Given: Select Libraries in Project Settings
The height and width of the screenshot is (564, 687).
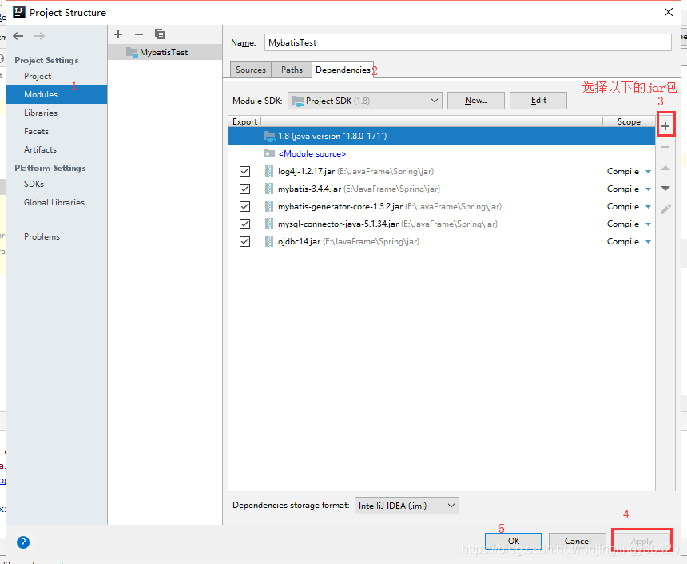Looking at the screenshot, I should click(41, 113).
